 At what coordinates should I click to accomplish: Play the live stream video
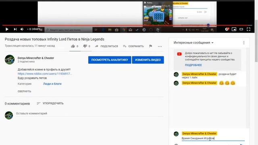7,29
